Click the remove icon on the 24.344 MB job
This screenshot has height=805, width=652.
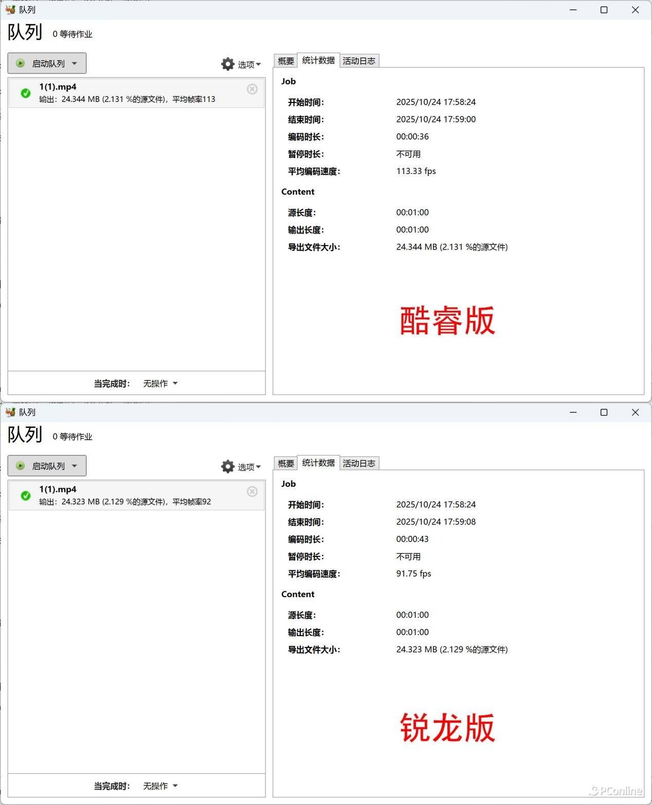click(x=252, y=89)
